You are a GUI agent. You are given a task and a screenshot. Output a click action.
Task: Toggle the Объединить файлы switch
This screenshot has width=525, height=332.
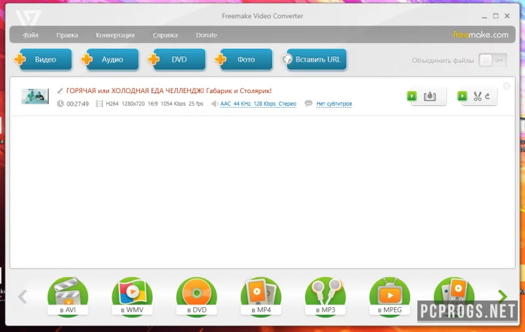[x=493, y=60]
